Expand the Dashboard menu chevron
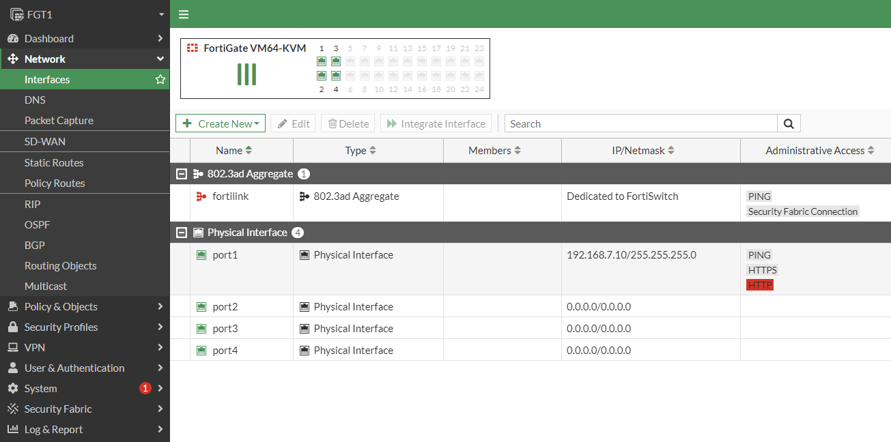Screen dimensions: 891x442 160,38
